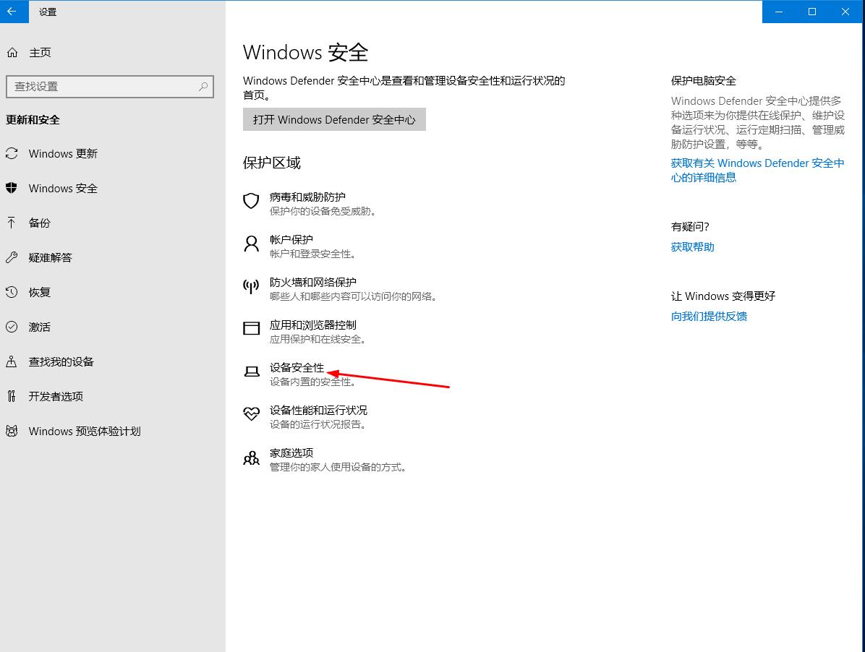Click the 查找设置 search field
865x652 pixels.
tap(110, 87)
